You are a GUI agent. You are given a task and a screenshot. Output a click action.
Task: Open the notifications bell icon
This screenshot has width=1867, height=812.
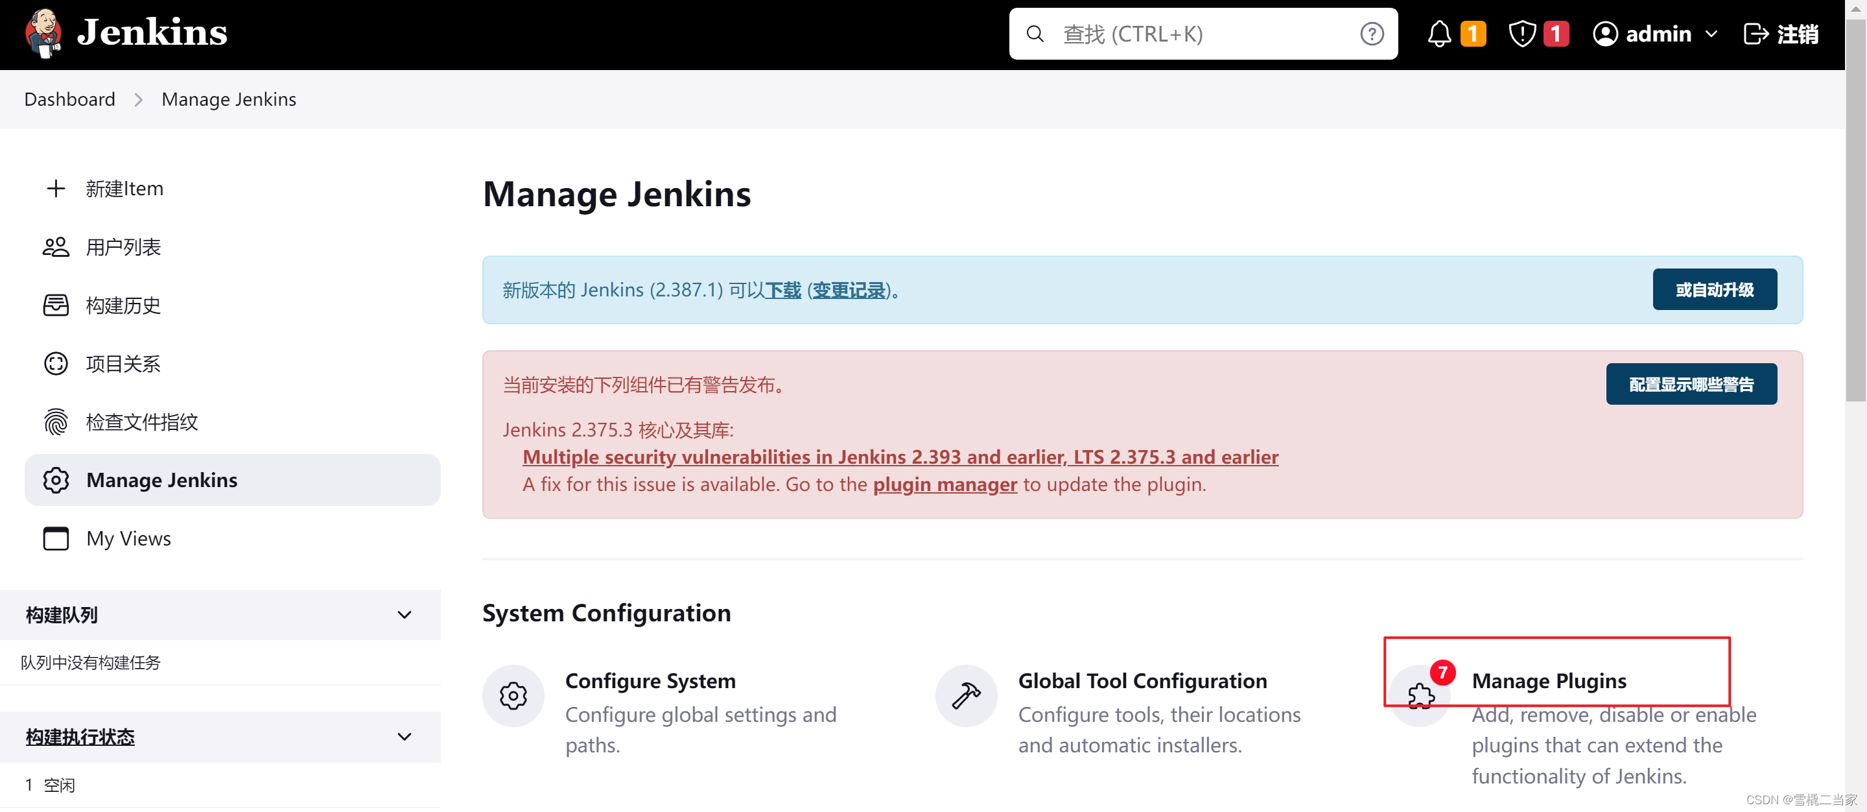(x=1439, y=34)
